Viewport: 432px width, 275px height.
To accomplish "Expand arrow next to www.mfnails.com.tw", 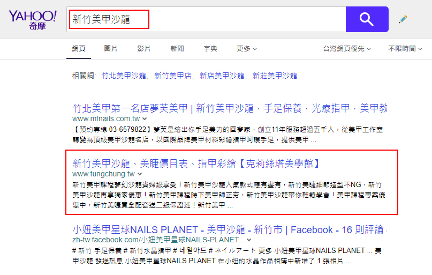I will point(145,119).
